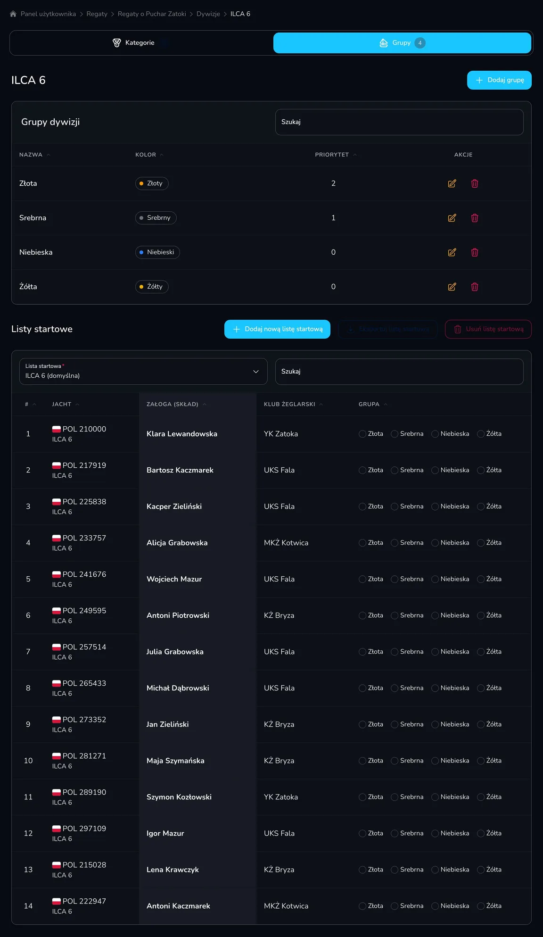Sort start list by number column arrow
Image resolution: width=543 pixels, height=937 pixels.
34,404
